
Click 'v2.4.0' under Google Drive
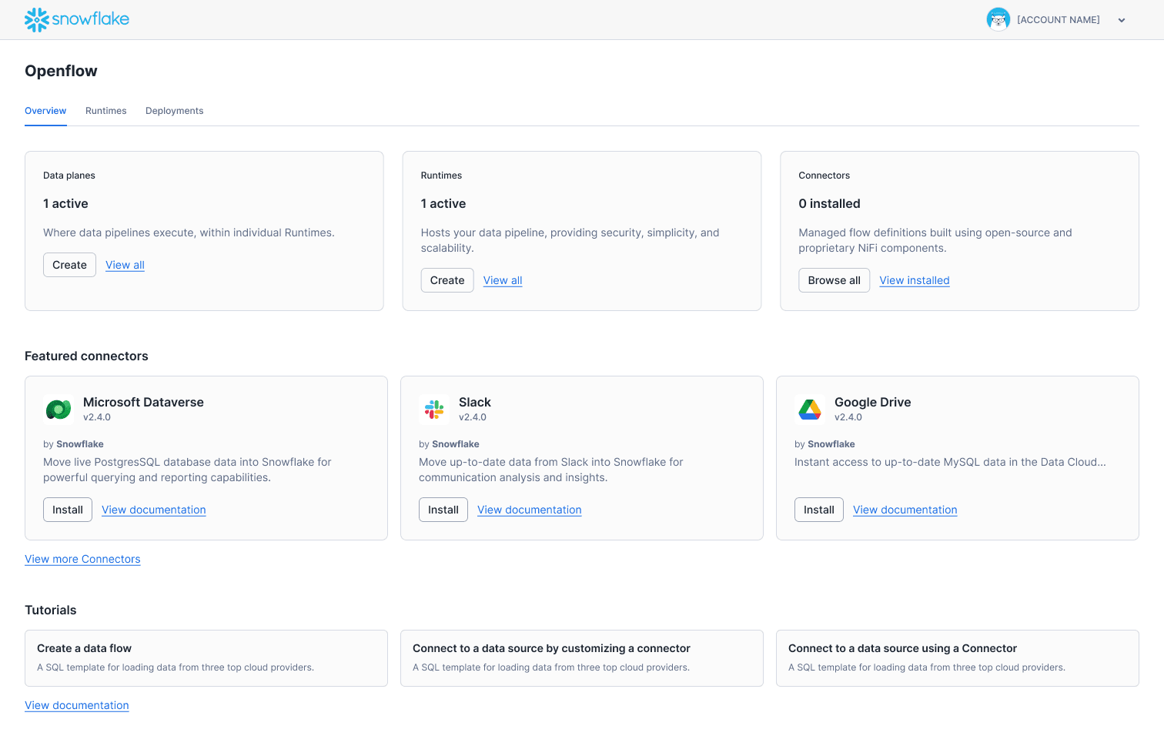848,417
